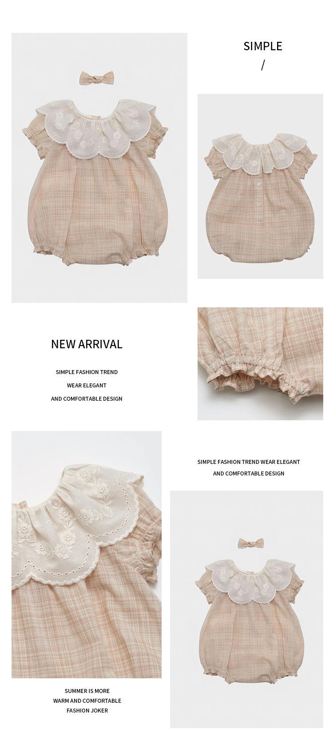
Task: Select the SIMPLE FASHION TREND line
Action: [x=87, y=372]
